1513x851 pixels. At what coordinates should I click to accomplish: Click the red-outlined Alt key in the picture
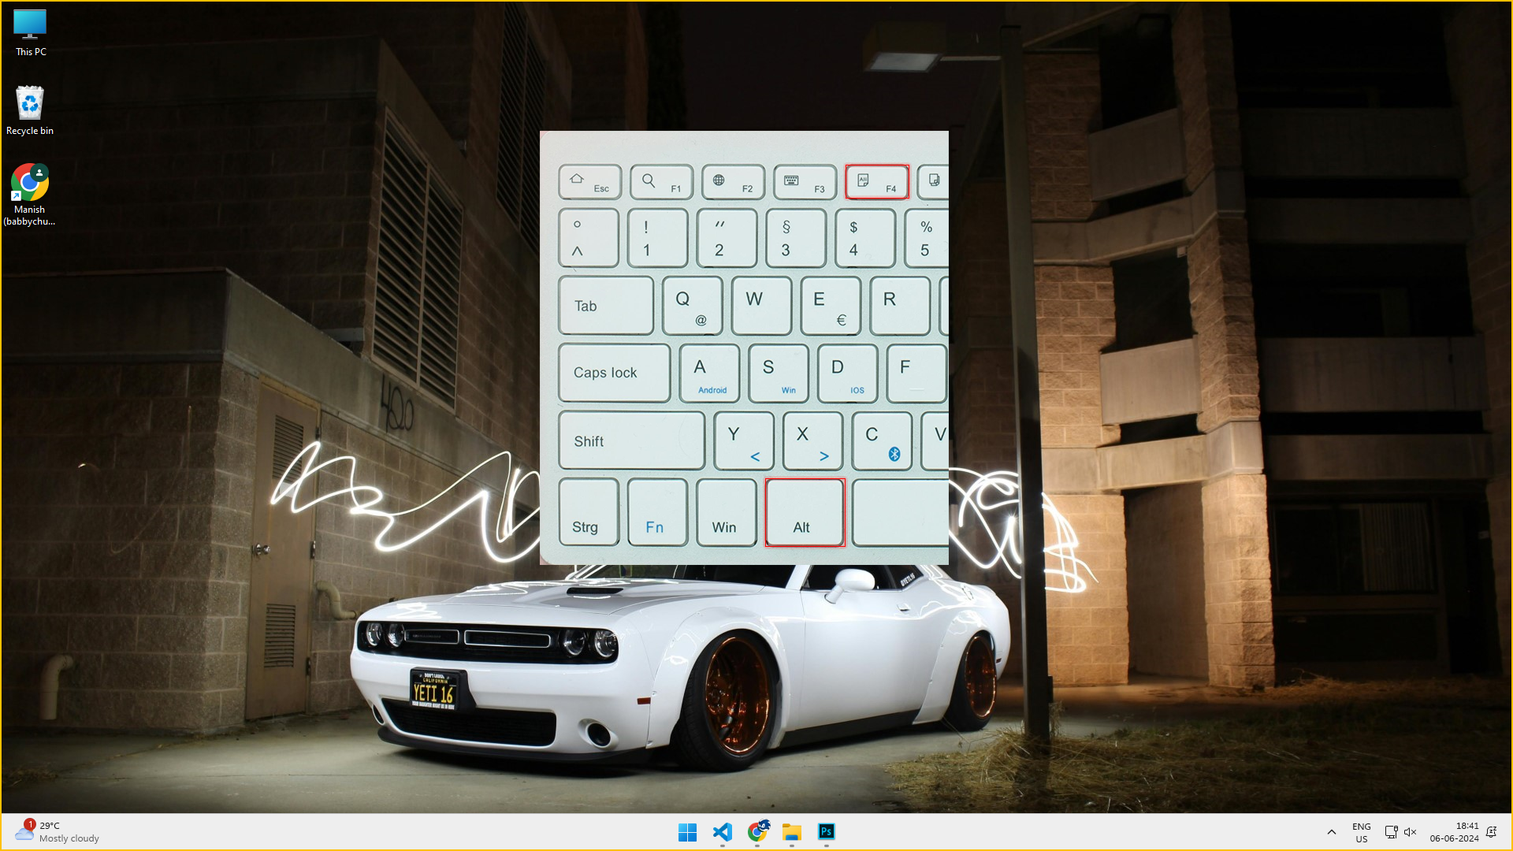[x=805, y=513]
